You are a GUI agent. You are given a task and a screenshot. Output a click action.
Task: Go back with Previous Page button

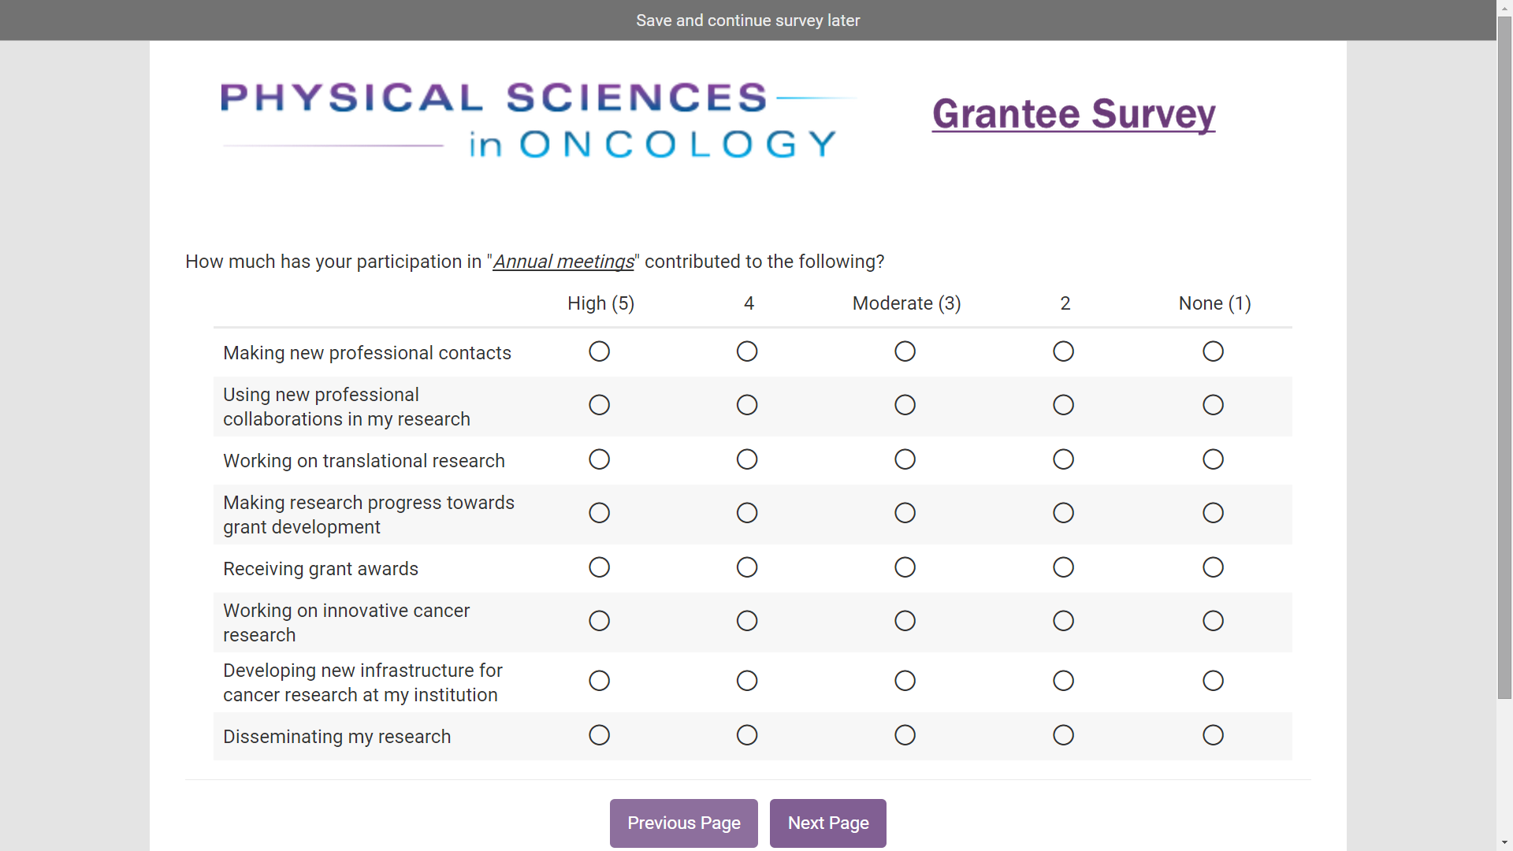683,823
